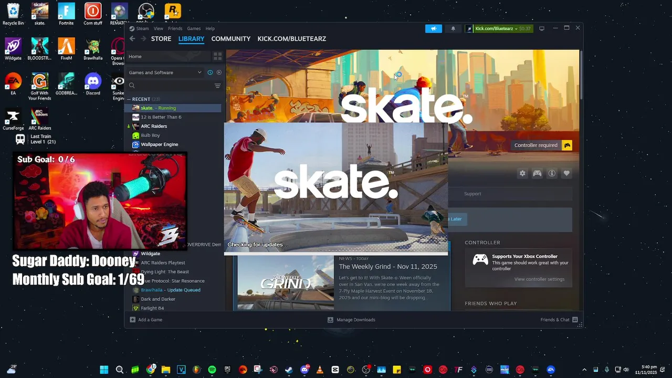This screenshot has width=672, height=378.
Task: Collapse the RECENT category section
Action: (129, 99)
